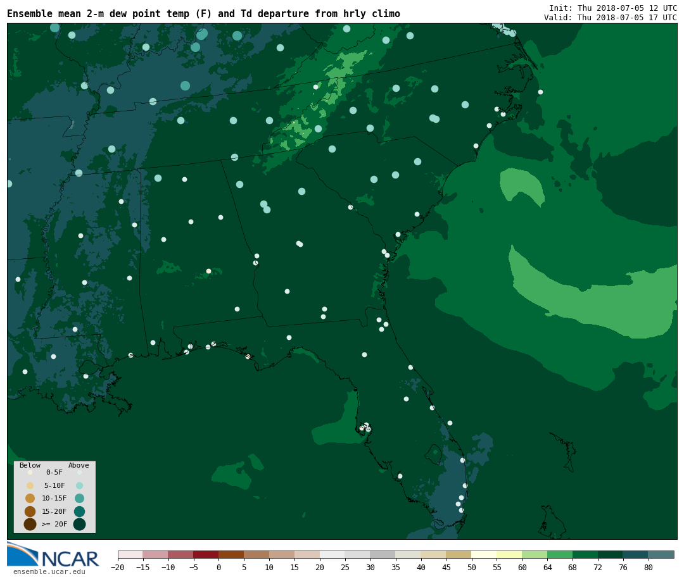Viewport: 684px width, 579px height.
Task: Select the Above 15-20F dark teal circle
Action: pos(79,511)
